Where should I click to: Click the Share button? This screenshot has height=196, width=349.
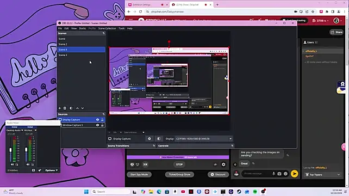pyautogui.click(x=336, y=32)
